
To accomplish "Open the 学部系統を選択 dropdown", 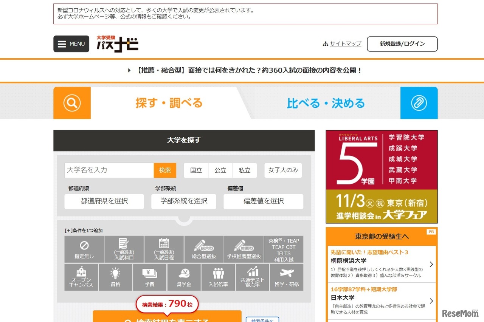I will 184,201.
